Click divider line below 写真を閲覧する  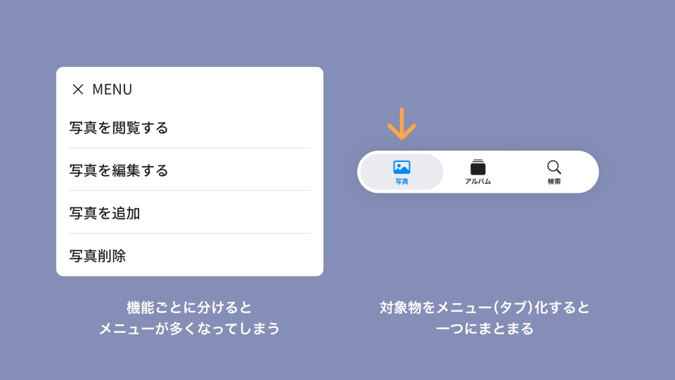[190, 148]
